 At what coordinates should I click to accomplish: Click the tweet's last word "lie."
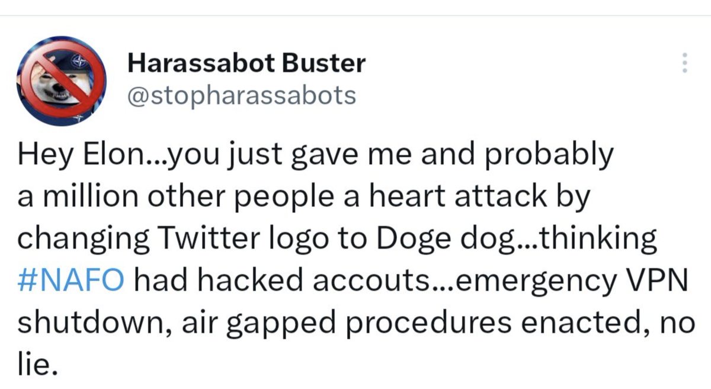click(x=38, y=363)
